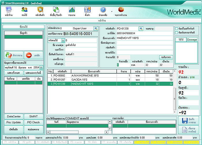Click the รับเงิน received money field
Screen dimensions: 202x145
(x=188, y=102)
